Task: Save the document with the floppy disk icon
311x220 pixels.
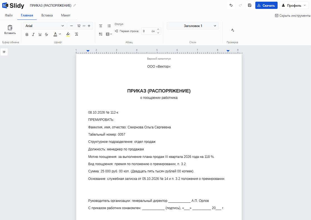Action: point(250,5)
